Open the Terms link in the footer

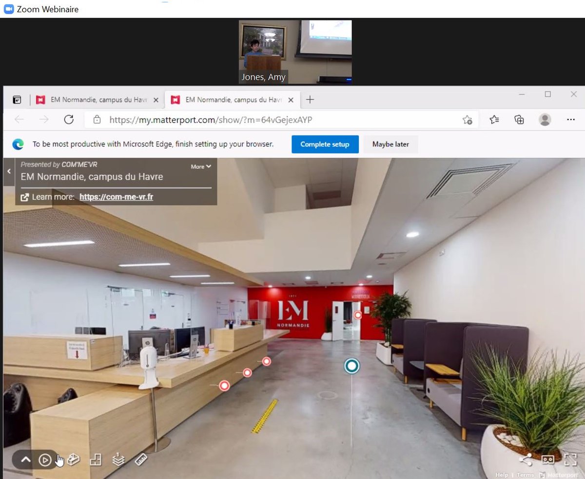pyautogui.click(x=525, y=475)
